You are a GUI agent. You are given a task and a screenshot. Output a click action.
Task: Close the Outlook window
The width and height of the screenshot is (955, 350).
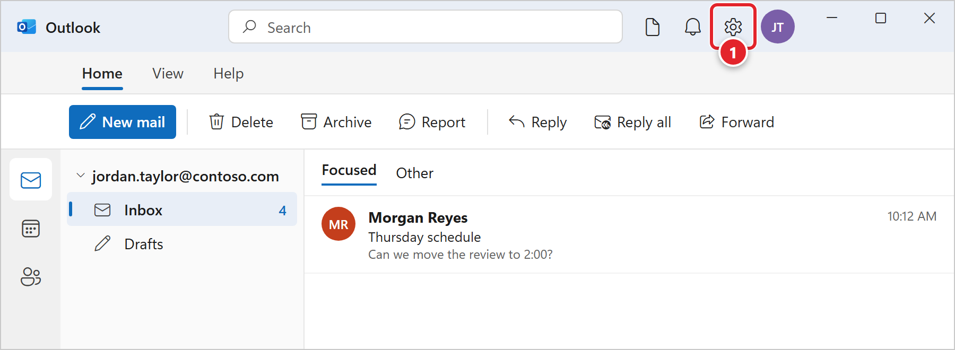point(930,18)
